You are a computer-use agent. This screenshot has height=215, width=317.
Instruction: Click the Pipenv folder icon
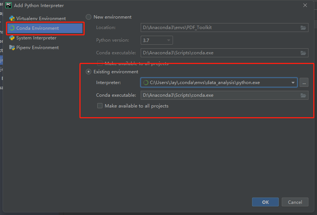tap(12, 48)
